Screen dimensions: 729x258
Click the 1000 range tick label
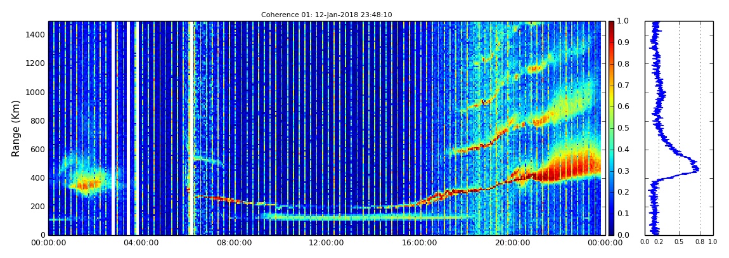35,92
